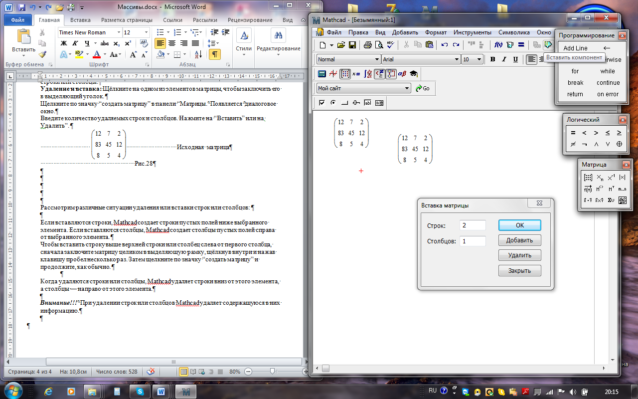Open the Graph toolbar in Mathcad
This screenshot has height=399, width=638.
pos(333,74)
